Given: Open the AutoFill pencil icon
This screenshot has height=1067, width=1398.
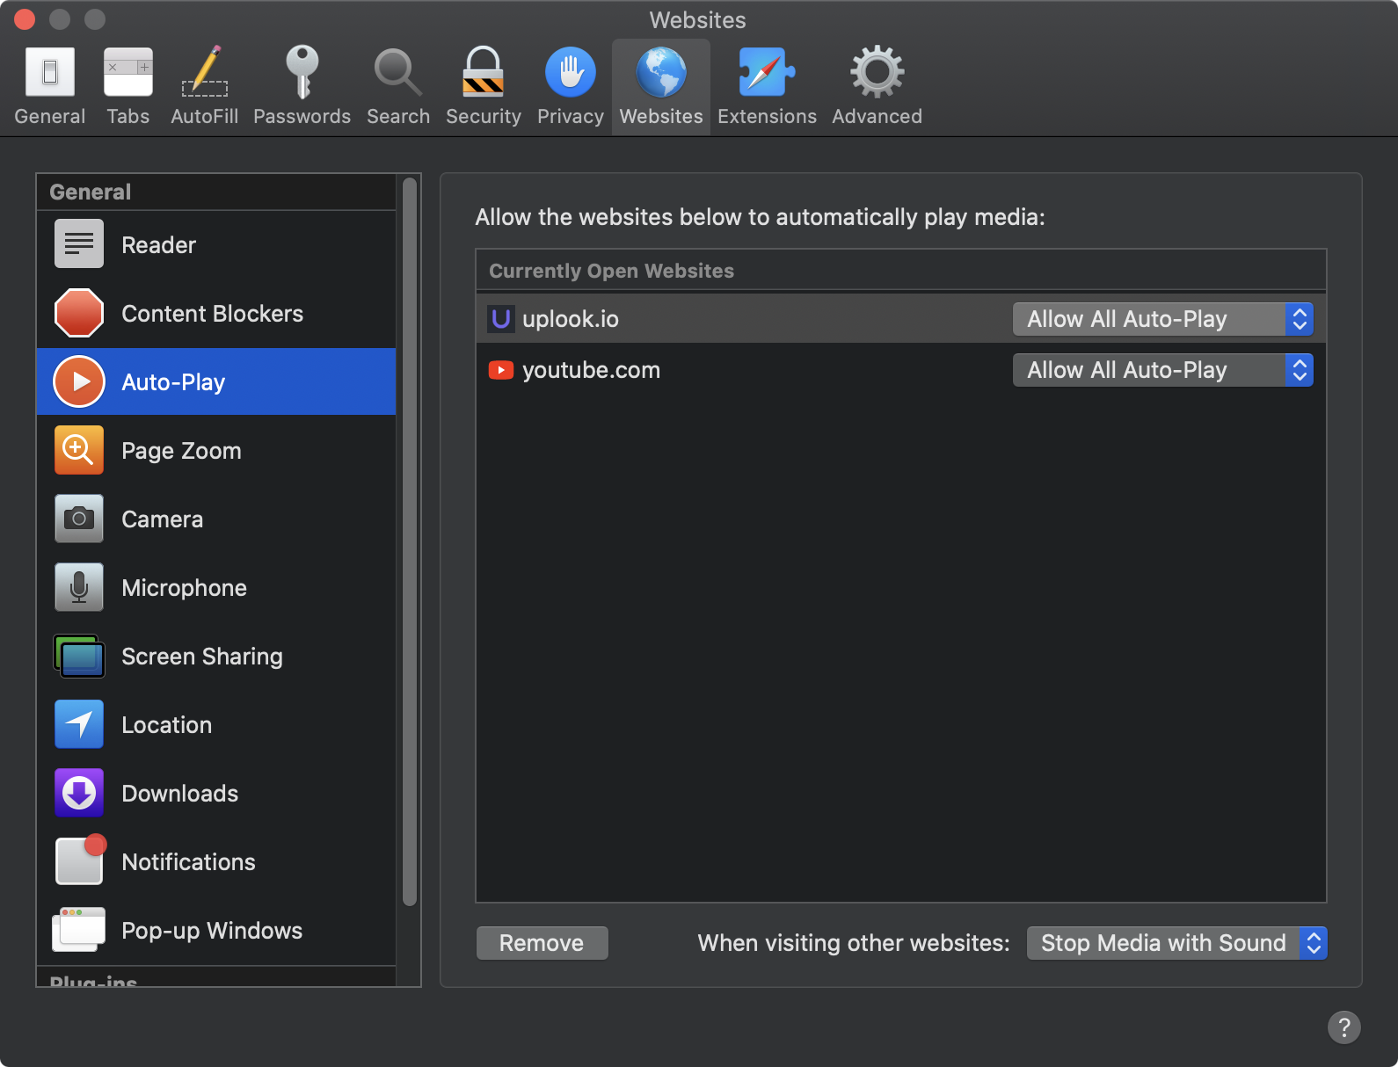Looking at the screenshot, I should coord(205,72).
